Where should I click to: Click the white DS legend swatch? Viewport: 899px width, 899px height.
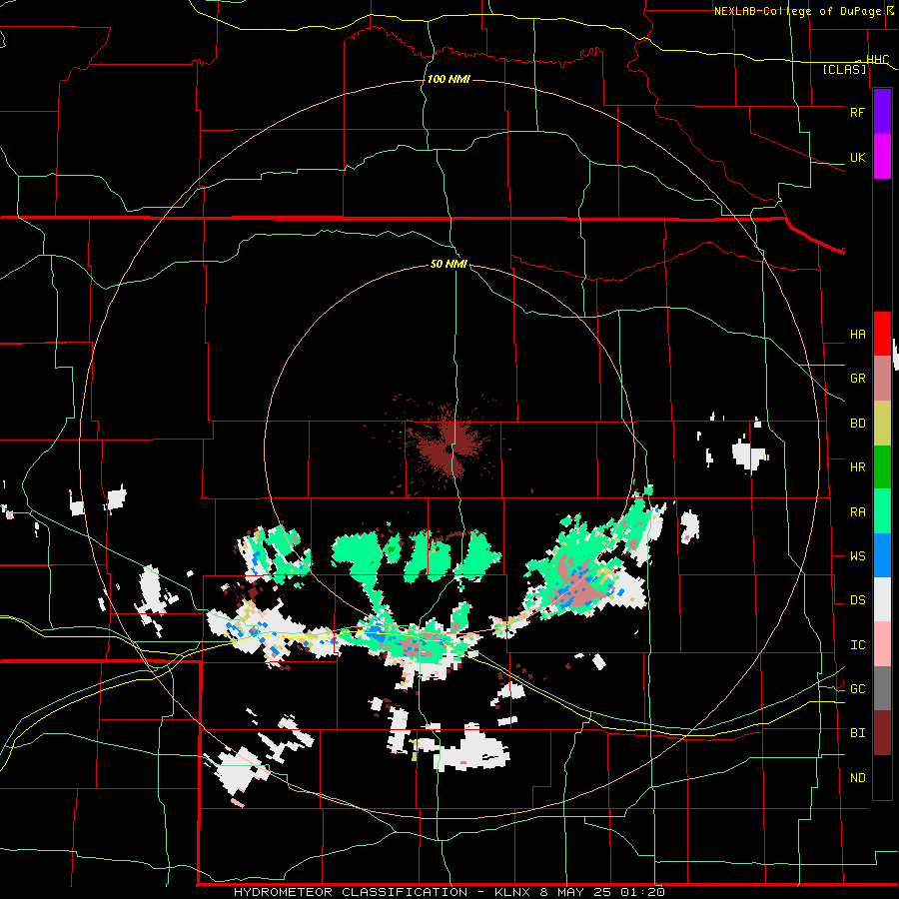[x=882, y=599]
